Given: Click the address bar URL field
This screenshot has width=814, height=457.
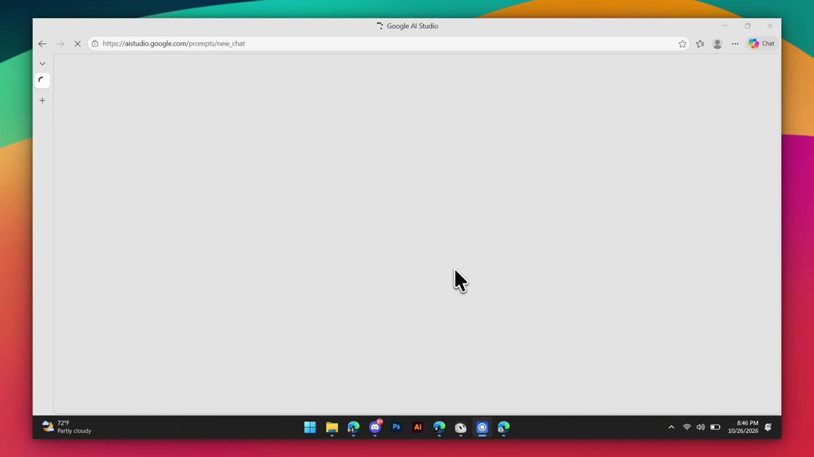Looking at the screenshot, I should tap(389, 43).
